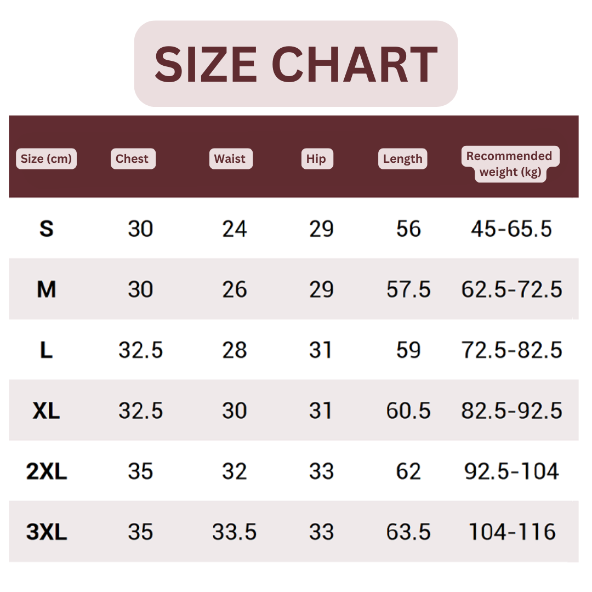Select the S size row label

pyautogui.click(x=47, y=229)
